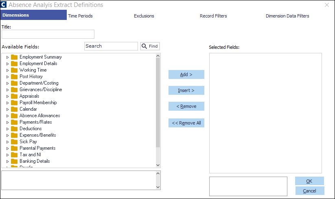Expand the Payroll Membership tree node
The width and height of the screenshot is (335, 199).
click(7, 103)
